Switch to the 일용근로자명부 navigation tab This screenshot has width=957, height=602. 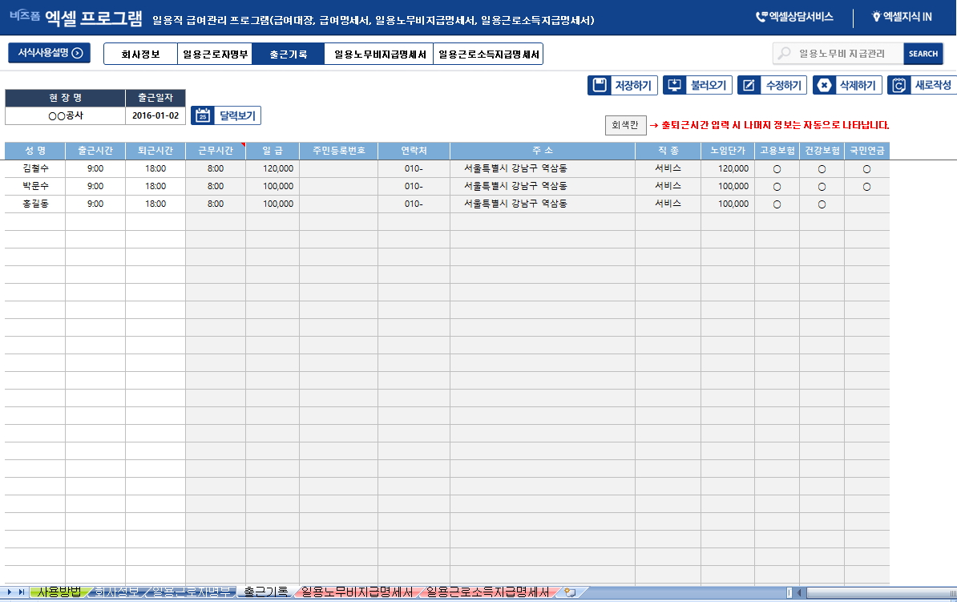pos(215,55)
